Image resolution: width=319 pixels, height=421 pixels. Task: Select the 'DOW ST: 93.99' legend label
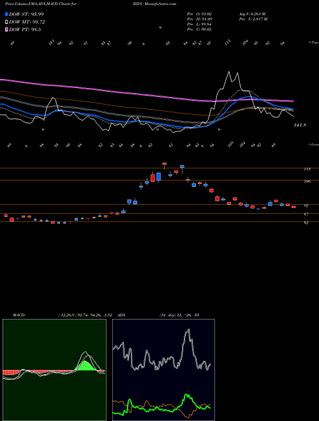click(26, 14)
